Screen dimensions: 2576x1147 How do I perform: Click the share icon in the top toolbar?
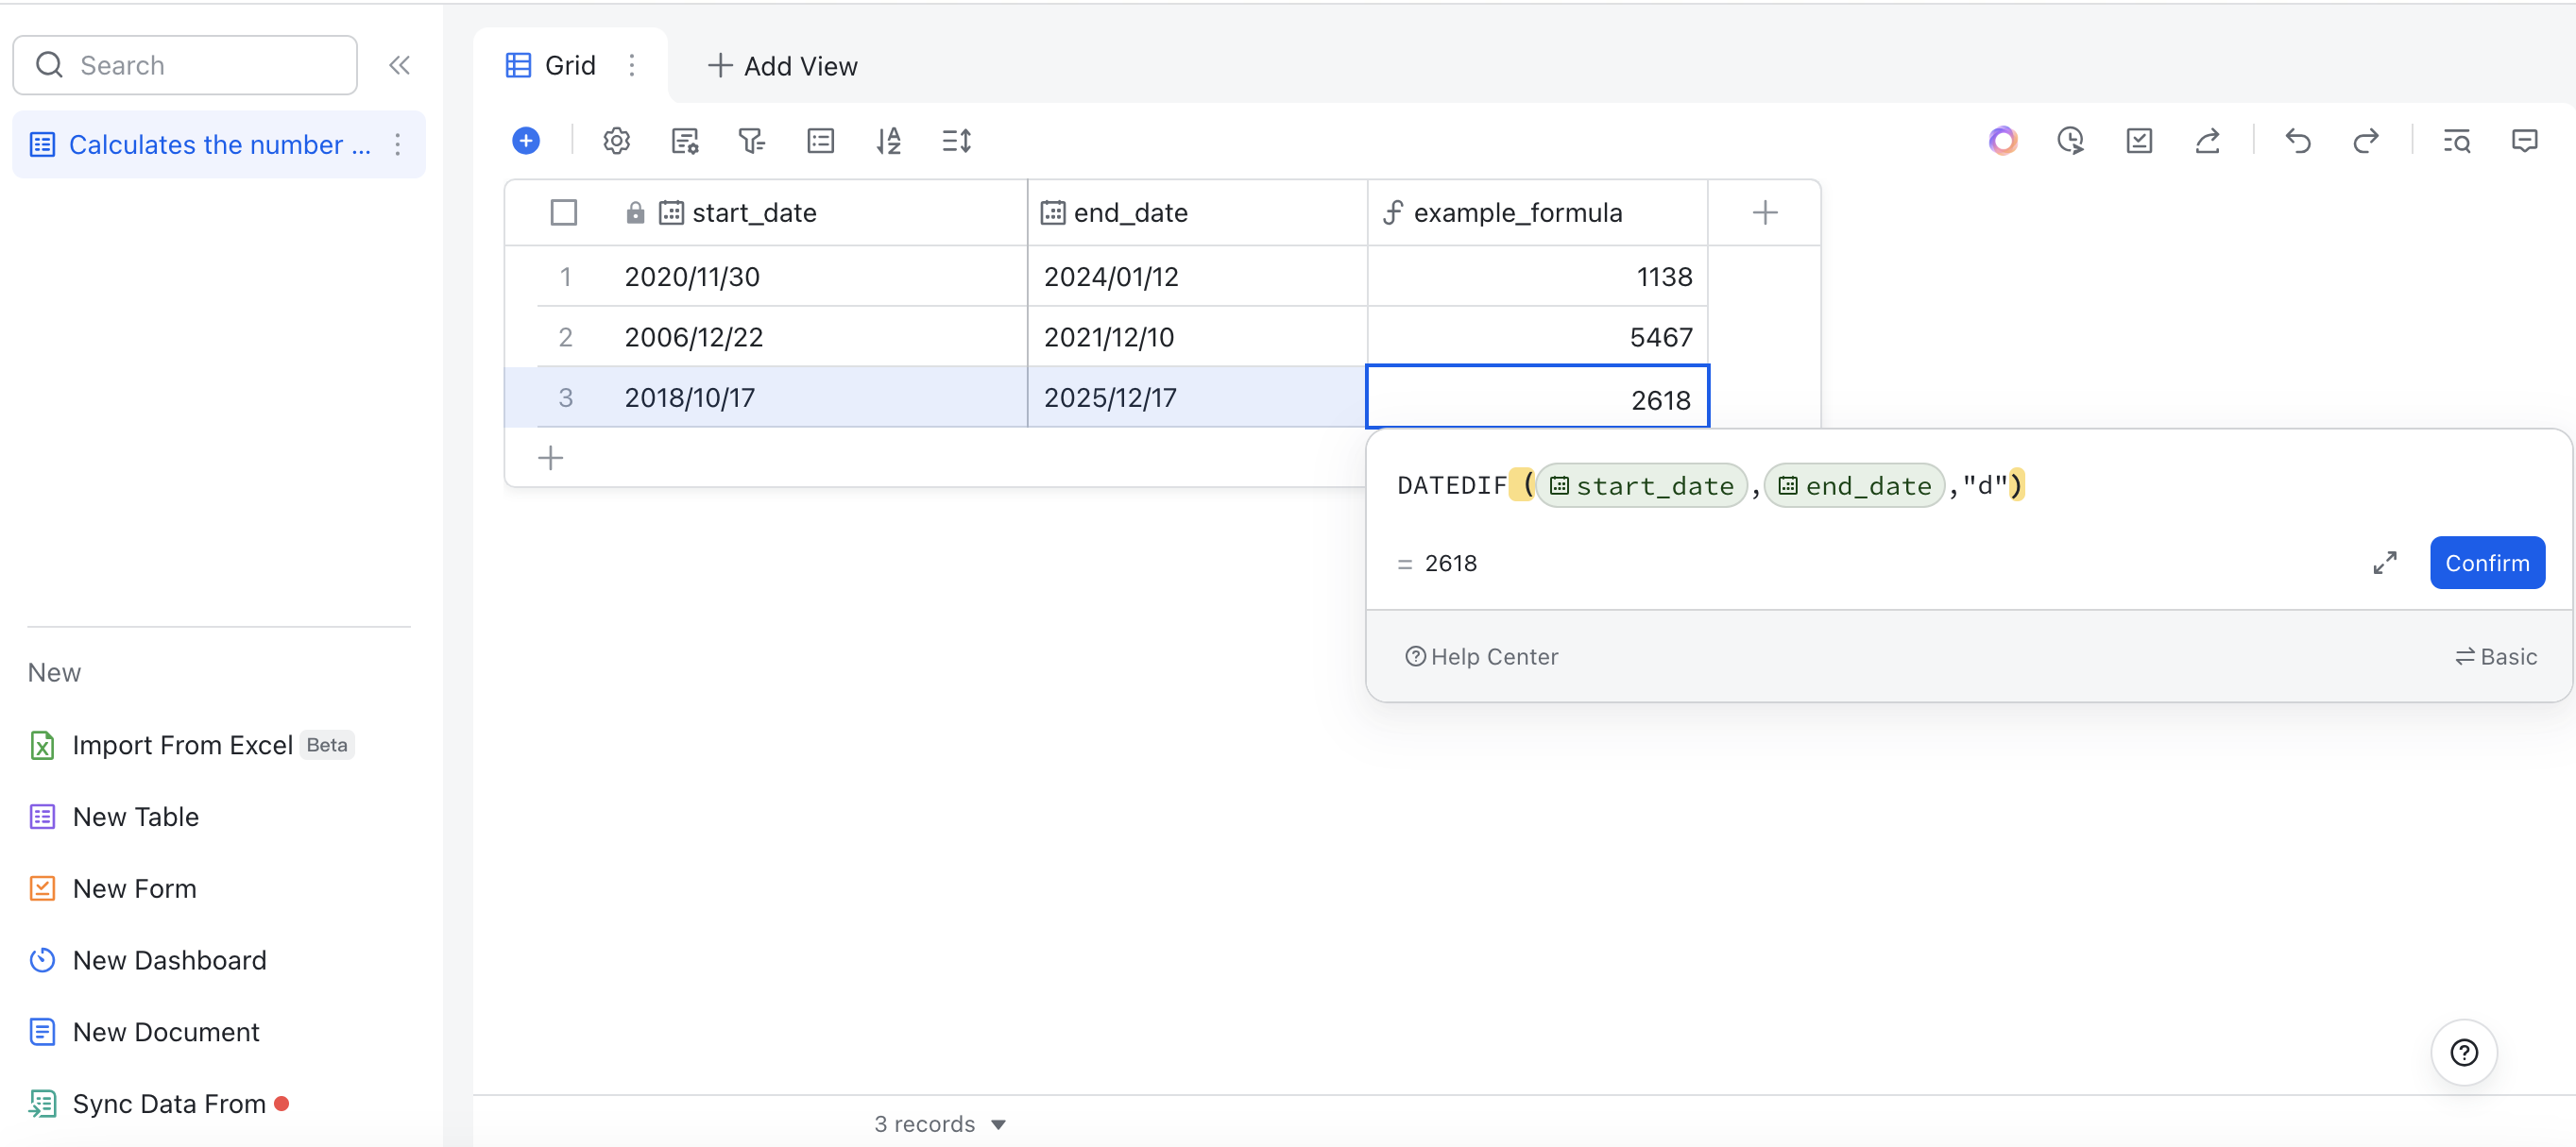click(2209, 141)
